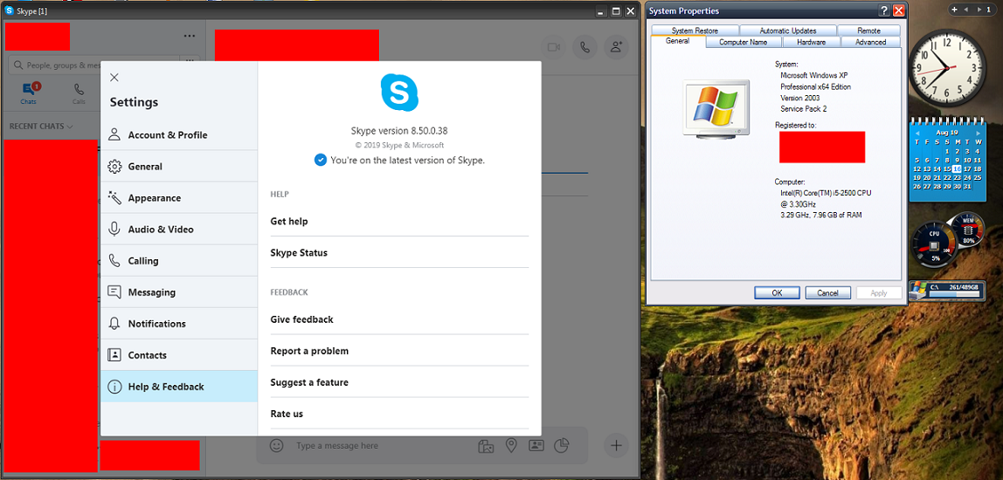Screen dimensions: 1003x480
Task: Click the share contact card icon
Action: click(536, 445)
